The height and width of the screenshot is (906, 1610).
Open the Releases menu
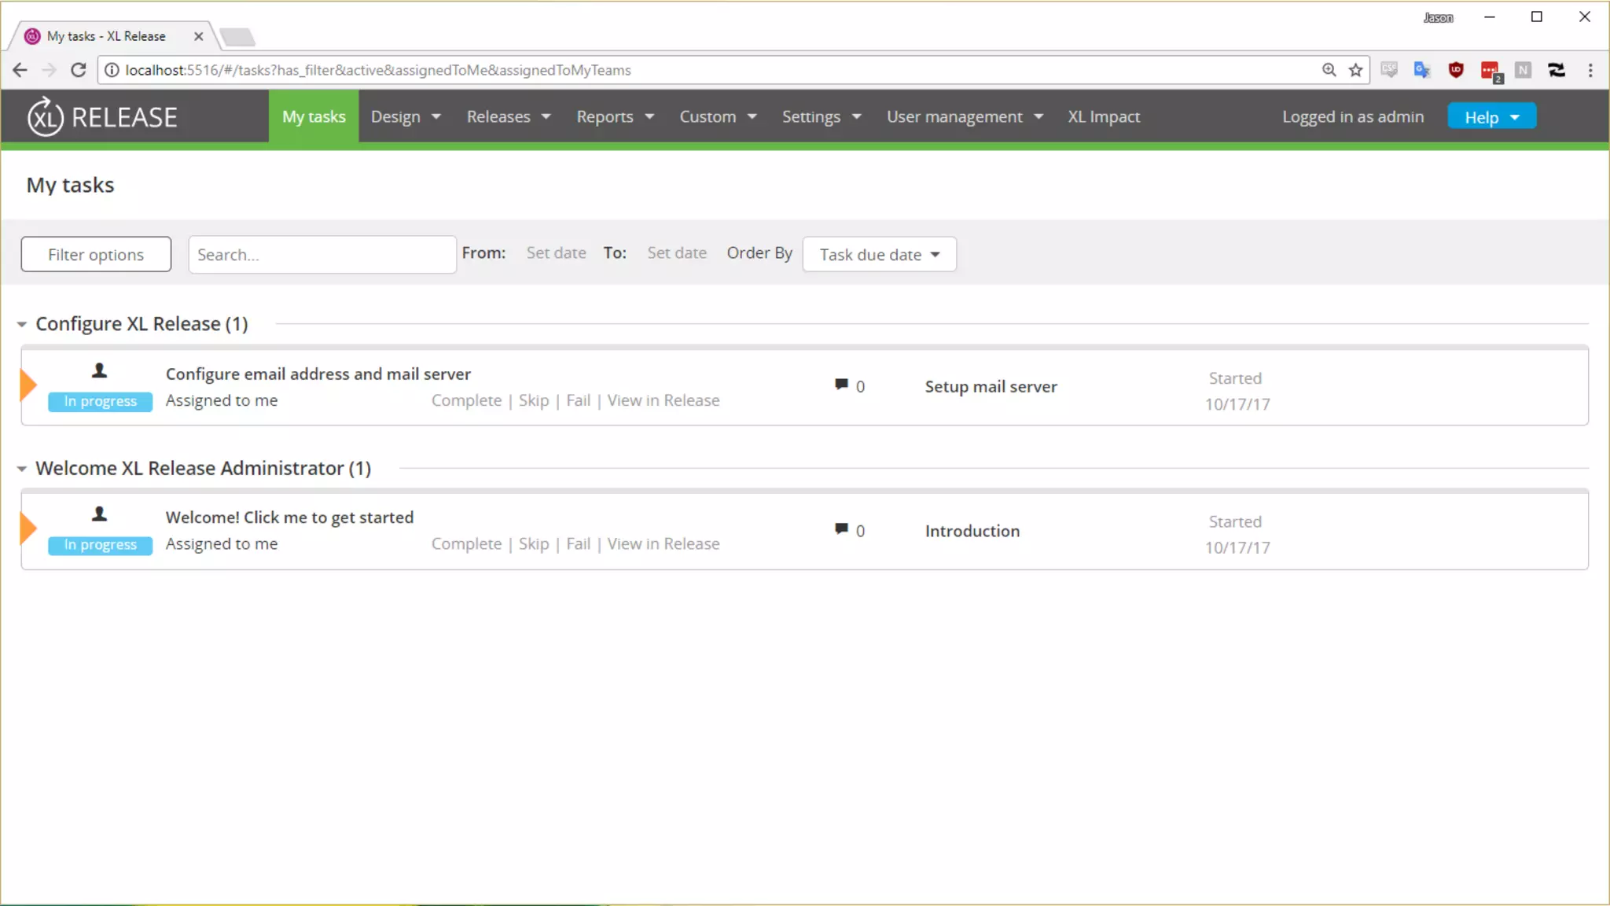508,116
